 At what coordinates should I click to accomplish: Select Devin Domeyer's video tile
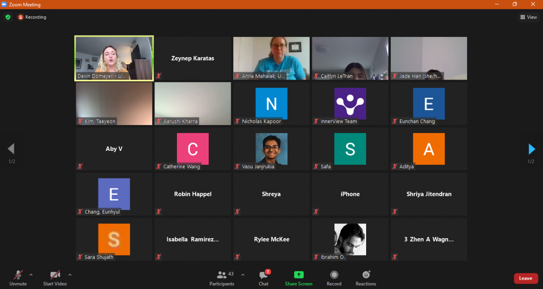tap(114, 58)
